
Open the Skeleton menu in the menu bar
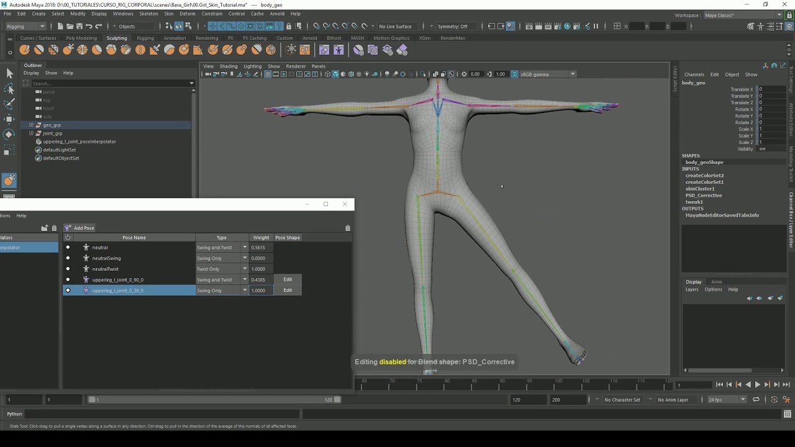(148, 14)
